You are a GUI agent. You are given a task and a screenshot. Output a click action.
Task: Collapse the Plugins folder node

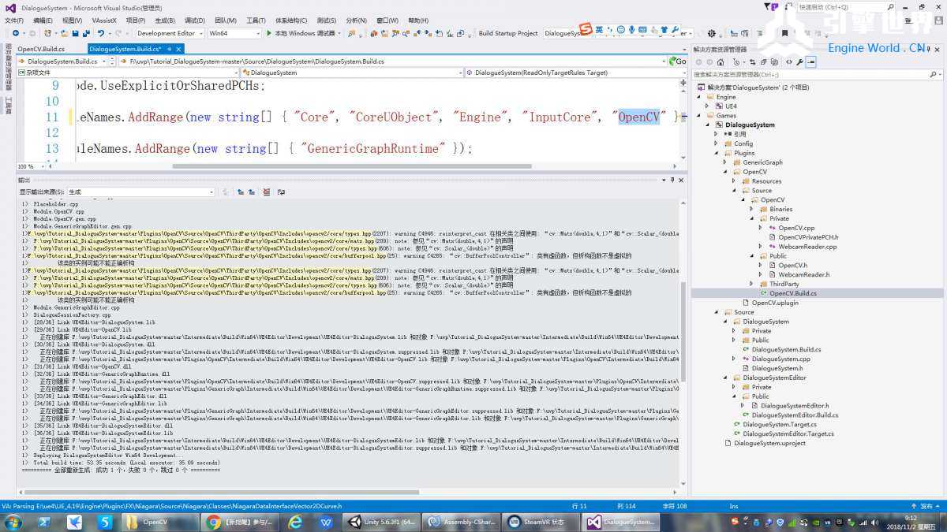[x=718, y=153]
